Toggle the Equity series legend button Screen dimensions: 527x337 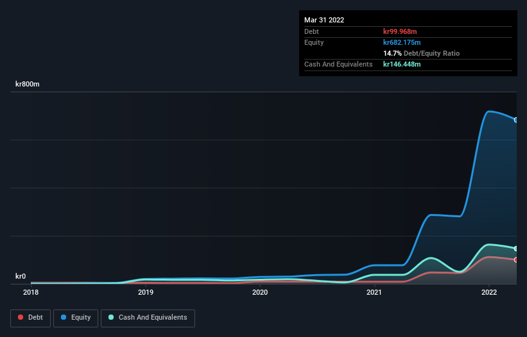(76, 318)
